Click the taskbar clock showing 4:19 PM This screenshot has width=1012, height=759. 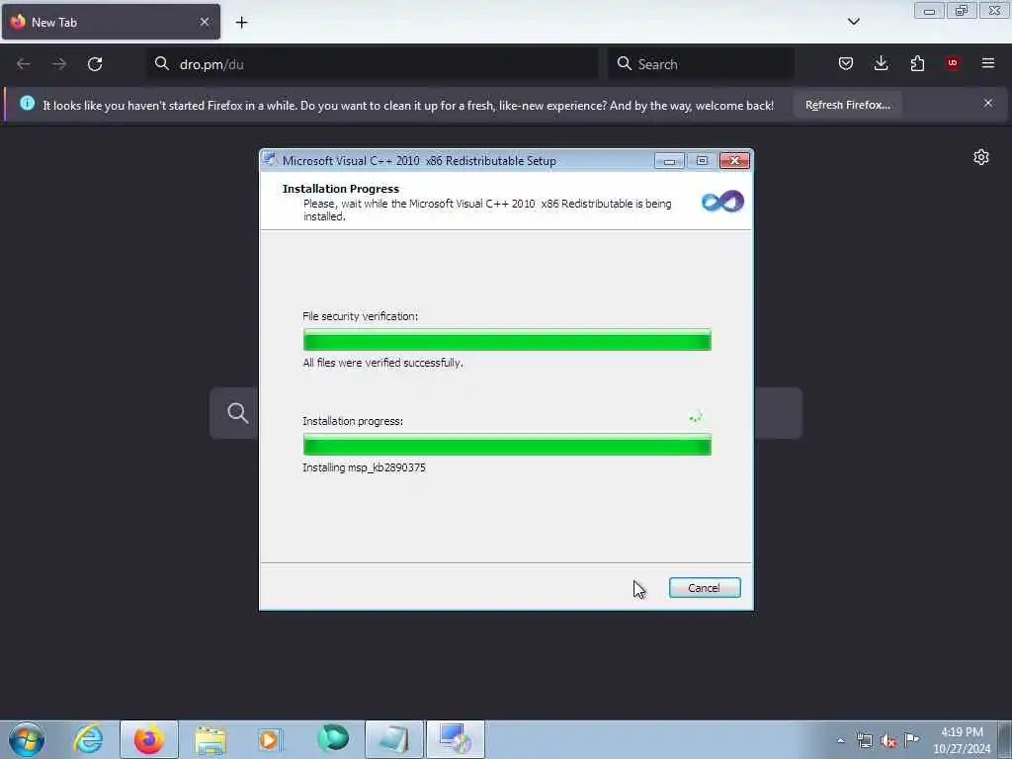pyautogui.click(x=962, y=740)
